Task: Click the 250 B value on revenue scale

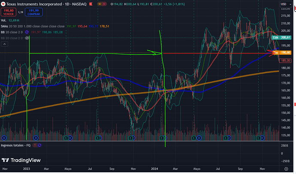Action: 285,146
